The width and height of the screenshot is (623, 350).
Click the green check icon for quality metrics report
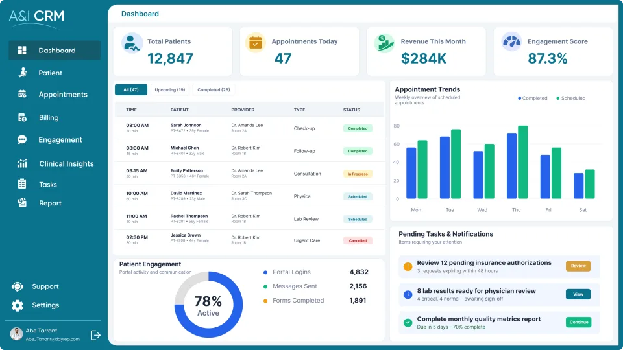point(408,323)
